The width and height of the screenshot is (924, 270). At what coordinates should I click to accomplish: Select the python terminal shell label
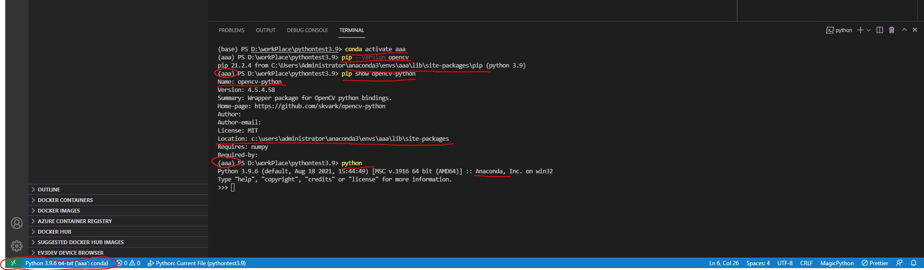click(839, 30)
